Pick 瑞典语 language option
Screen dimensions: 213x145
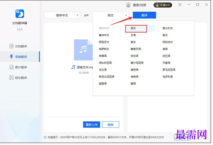click(135, 77)
